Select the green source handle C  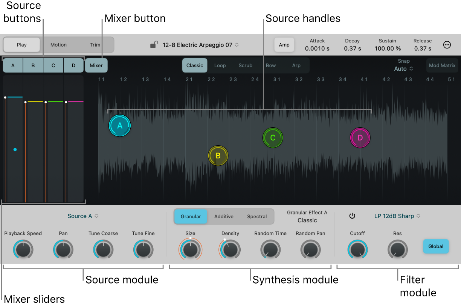273,137
